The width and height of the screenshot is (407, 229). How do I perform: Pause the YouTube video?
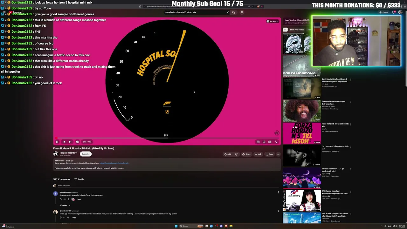[57, 142]
